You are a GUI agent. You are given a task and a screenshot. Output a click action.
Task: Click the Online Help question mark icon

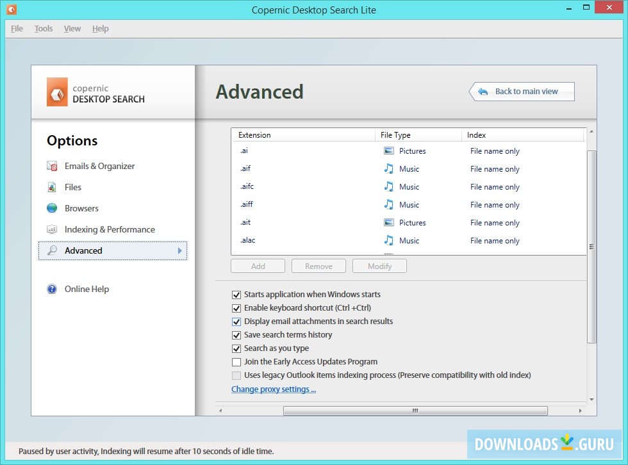point(52,289)
